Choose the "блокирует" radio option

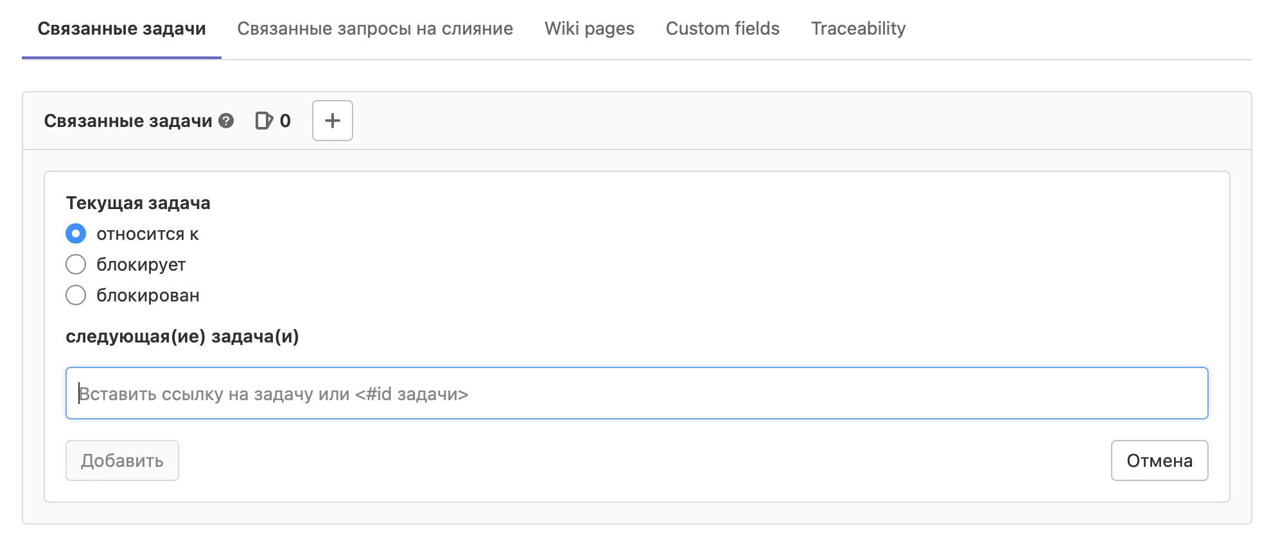pyautogui.click(x=76, y=264)
